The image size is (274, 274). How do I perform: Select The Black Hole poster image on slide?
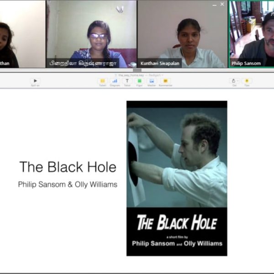coord(177,179)
